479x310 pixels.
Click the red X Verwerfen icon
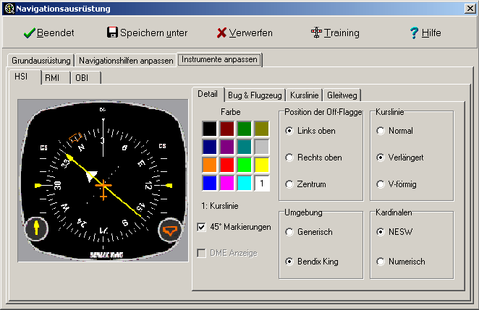pyautogui.click(x=221, y=33)
